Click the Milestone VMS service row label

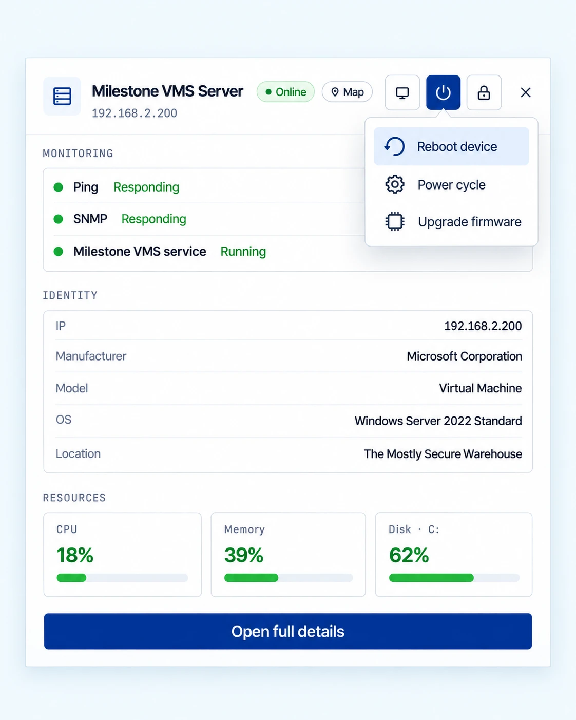140,252
